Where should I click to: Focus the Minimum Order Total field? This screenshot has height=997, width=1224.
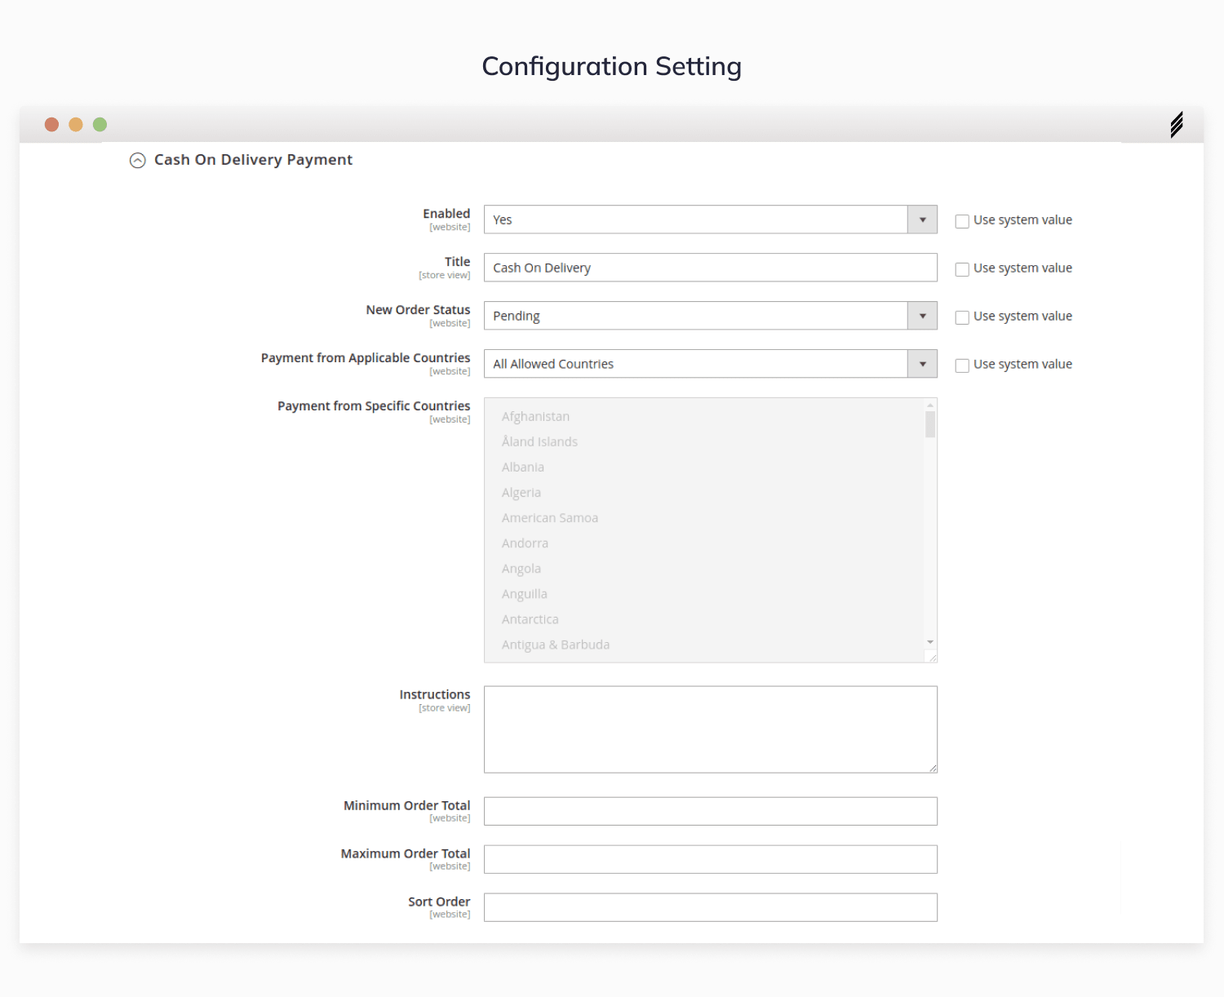coord(710,812)
